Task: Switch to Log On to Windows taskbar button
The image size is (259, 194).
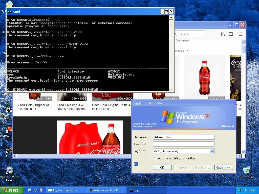Action: 66,190
